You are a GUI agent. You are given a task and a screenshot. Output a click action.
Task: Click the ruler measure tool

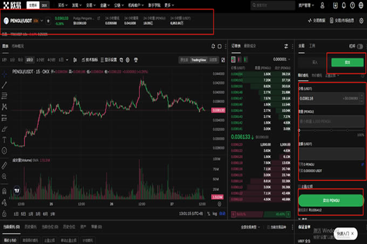[x=4, y=164]
